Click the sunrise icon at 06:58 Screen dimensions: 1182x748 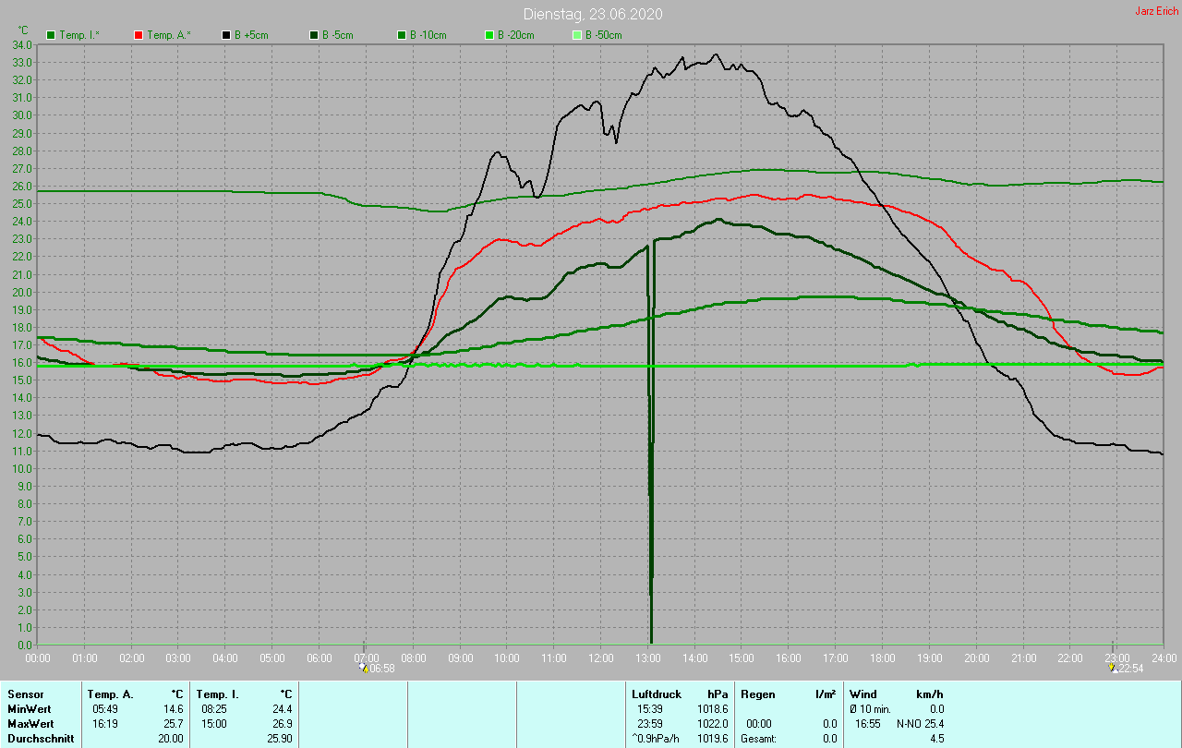tap(365, 668)
